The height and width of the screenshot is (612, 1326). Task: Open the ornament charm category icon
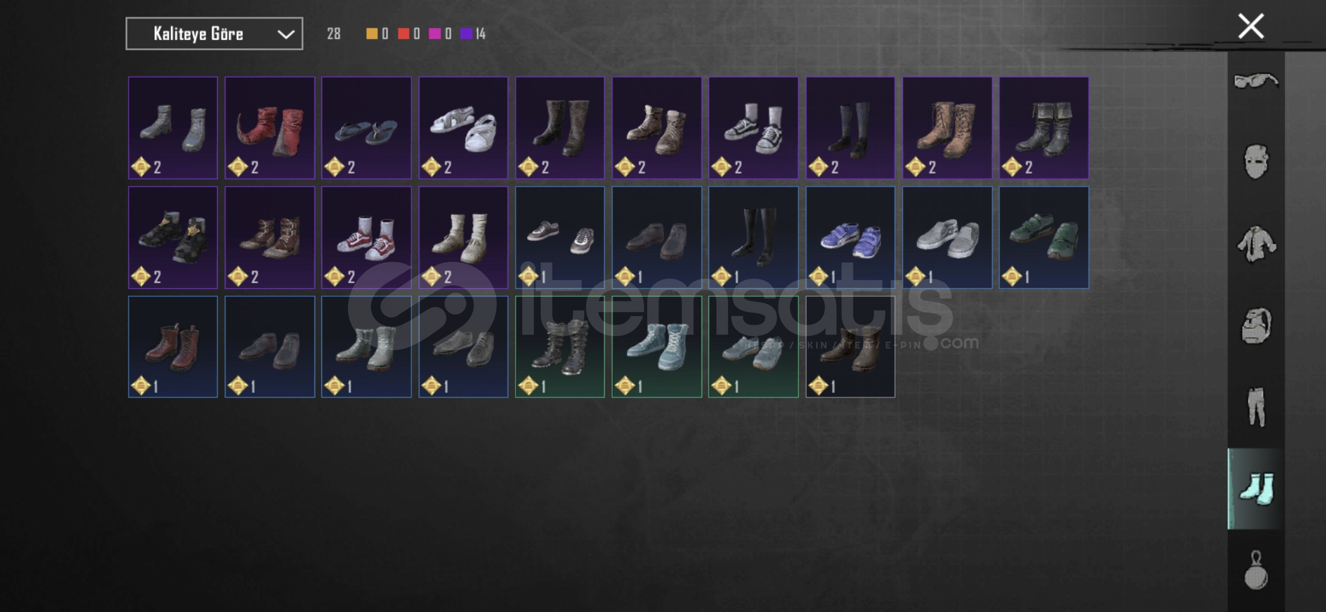point(1256,570)
